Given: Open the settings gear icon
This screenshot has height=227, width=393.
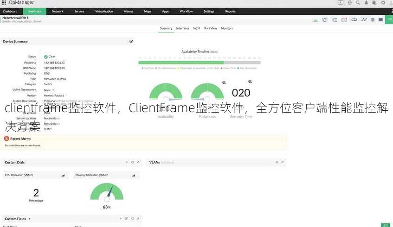Looking at the screenshot, I should coord(383,2).
